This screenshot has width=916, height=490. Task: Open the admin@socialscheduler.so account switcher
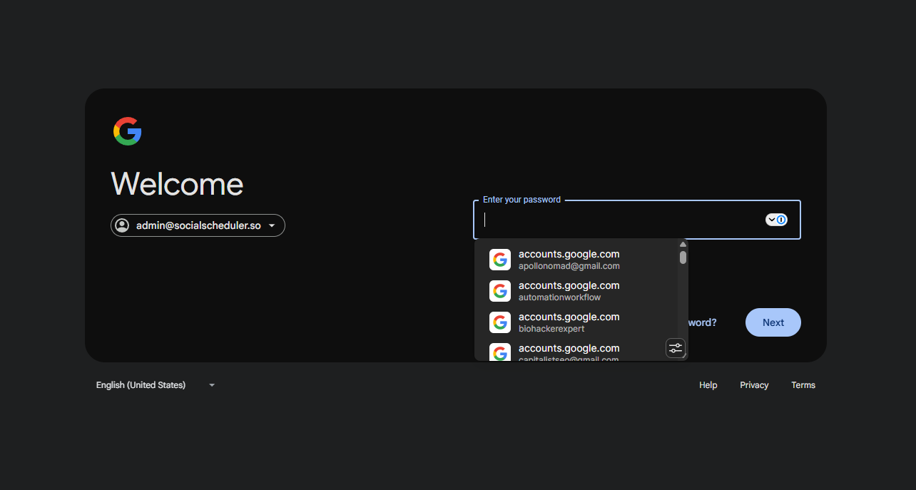(x=198, y=225)
